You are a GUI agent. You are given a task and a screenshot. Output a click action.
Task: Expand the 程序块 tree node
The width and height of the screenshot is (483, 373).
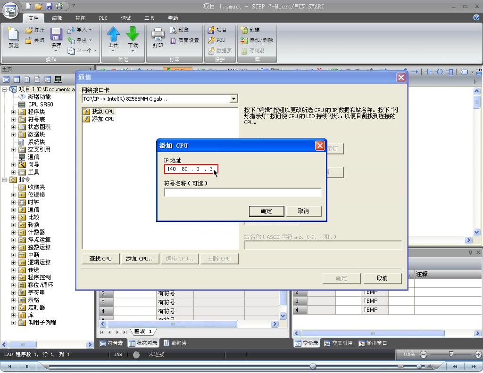(x=14, y=112)
